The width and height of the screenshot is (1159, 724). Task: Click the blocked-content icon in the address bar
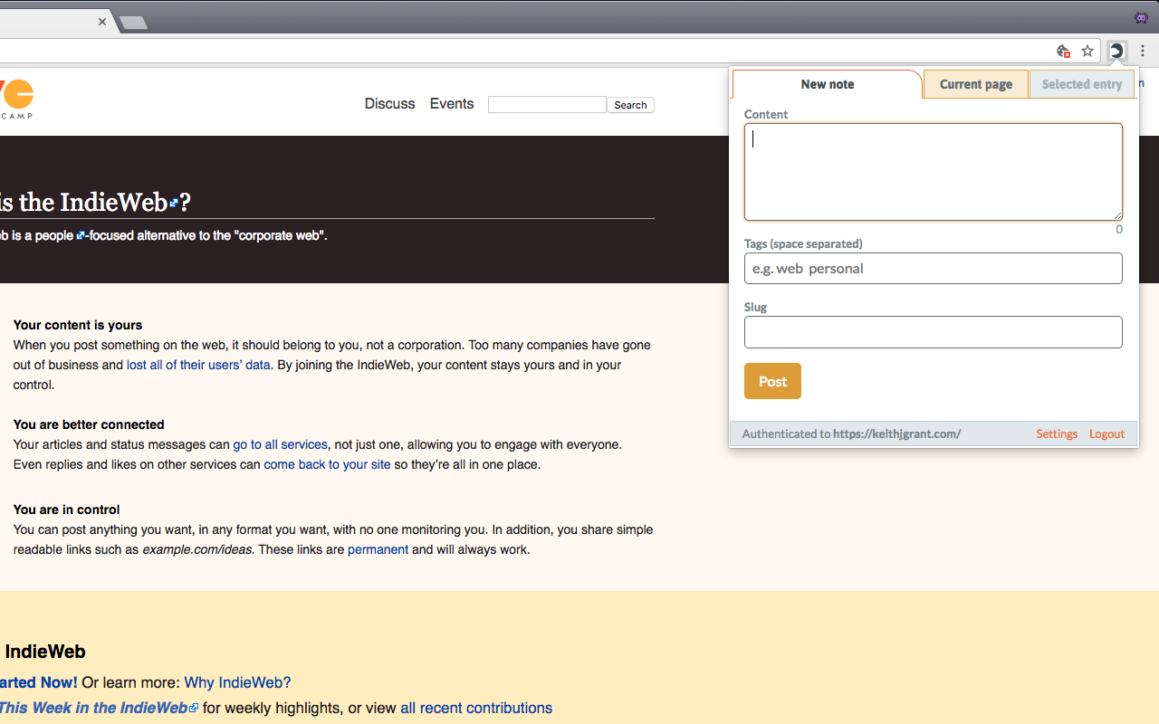coord(1064,51)
